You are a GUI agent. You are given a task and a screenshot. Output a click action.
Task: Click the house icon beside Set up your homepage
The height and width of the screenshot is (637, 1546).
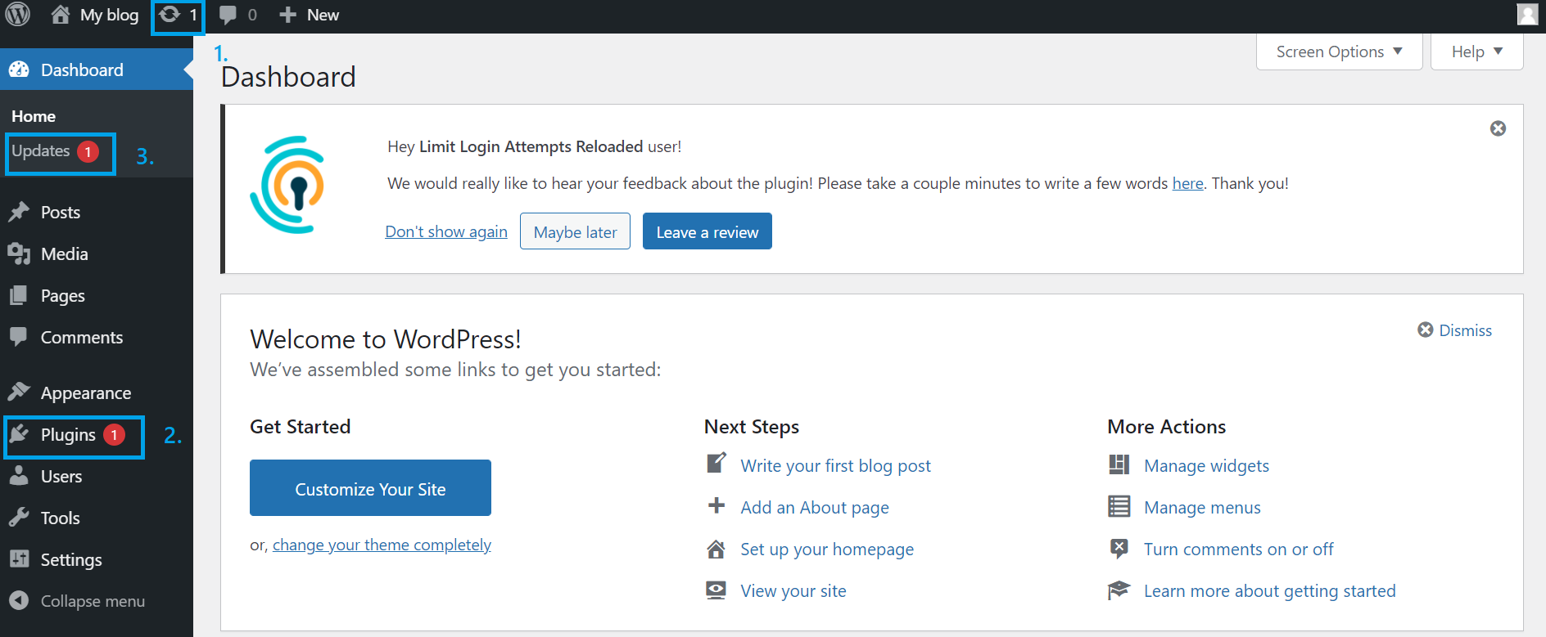coord(716,549)
